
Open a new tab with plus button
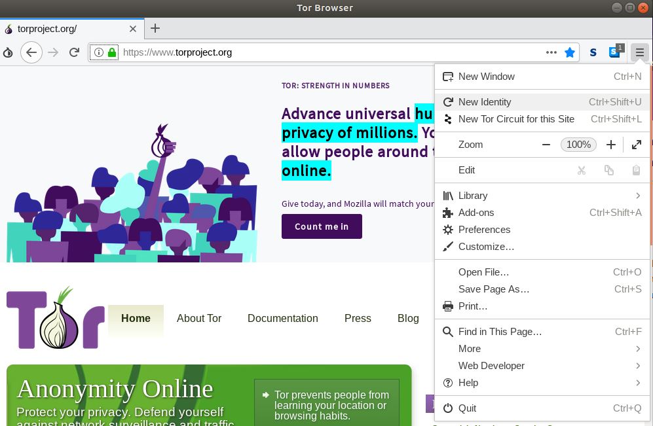pos(155,28)
